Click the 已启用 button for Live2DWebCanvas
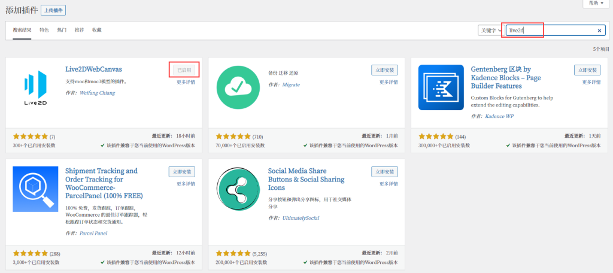The height and width of the screenshot is (273, 613). point(184,71)
